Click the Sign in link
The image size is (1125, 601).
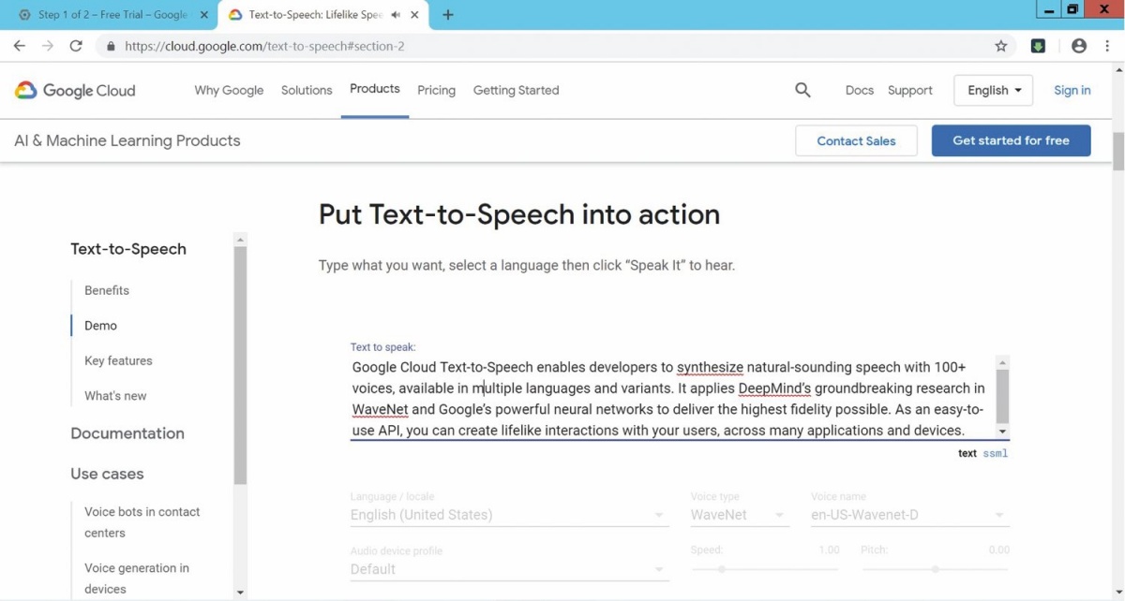tap(1072, 90)
